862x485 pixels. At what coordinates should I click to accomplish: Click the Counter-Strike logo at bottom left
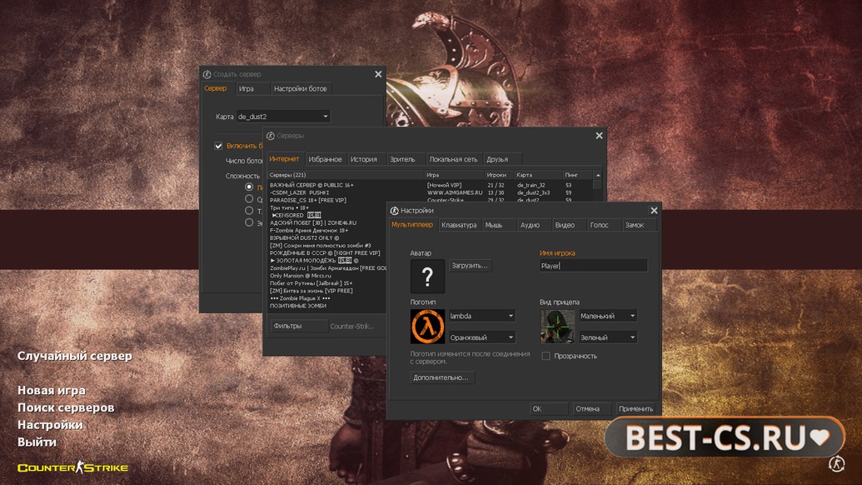72,468
